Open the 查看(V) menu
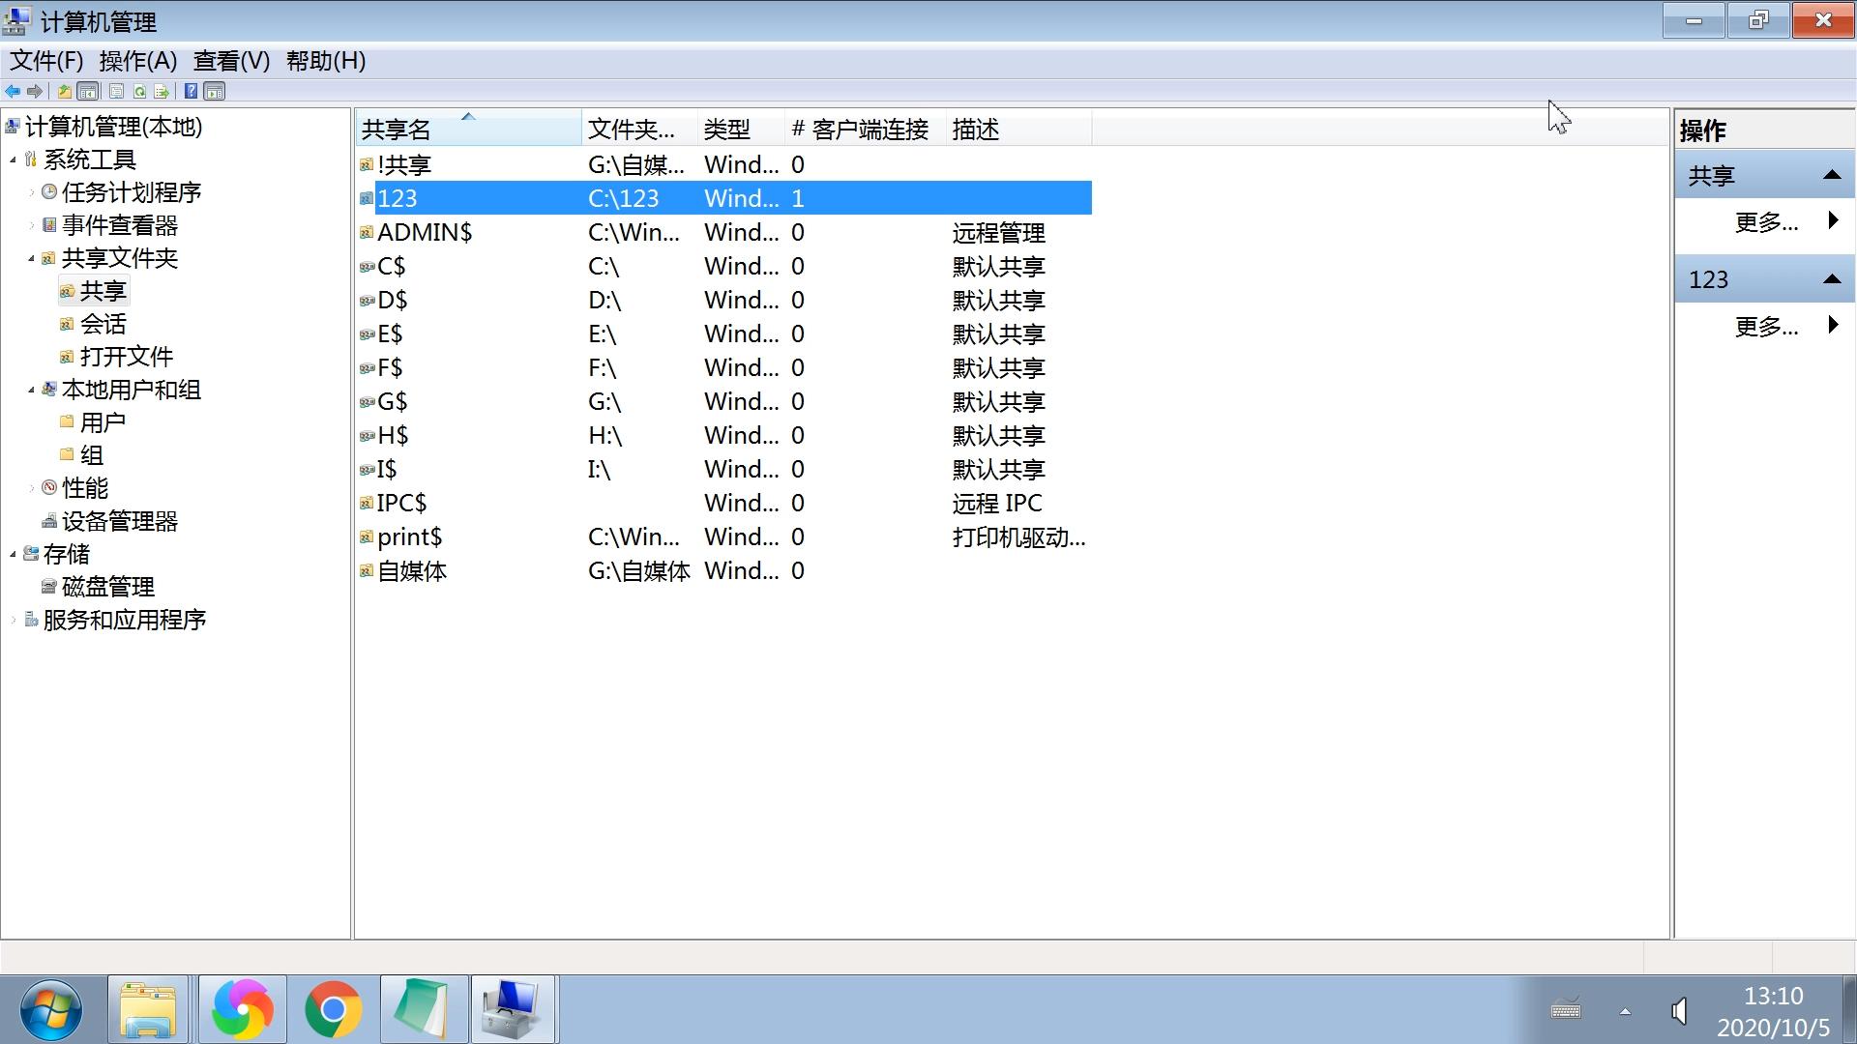 pos(231,61)
